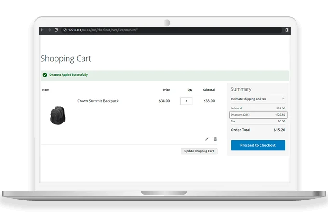Click the Discount Applied Successfully message
The height and width of the screenshot is (217, 328).
[x=68, y=75]
